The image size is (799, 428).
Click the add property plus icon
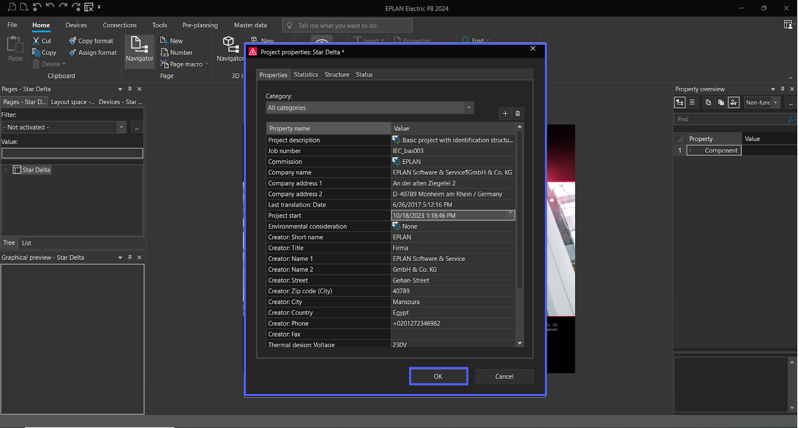[505, 114]
